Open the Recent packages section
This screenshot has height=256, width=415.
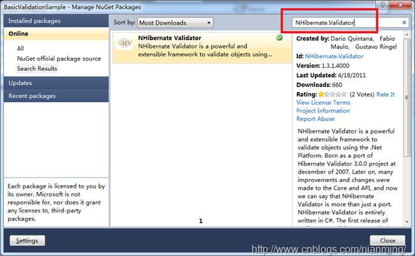coord(56,96)
